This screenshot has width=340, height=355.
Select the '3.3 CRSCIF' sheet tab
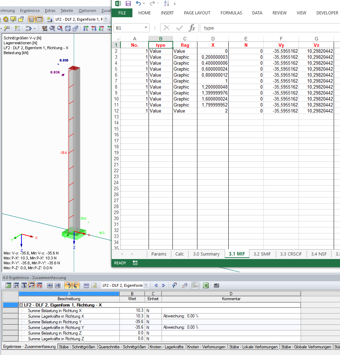click(x=291, y=254)
